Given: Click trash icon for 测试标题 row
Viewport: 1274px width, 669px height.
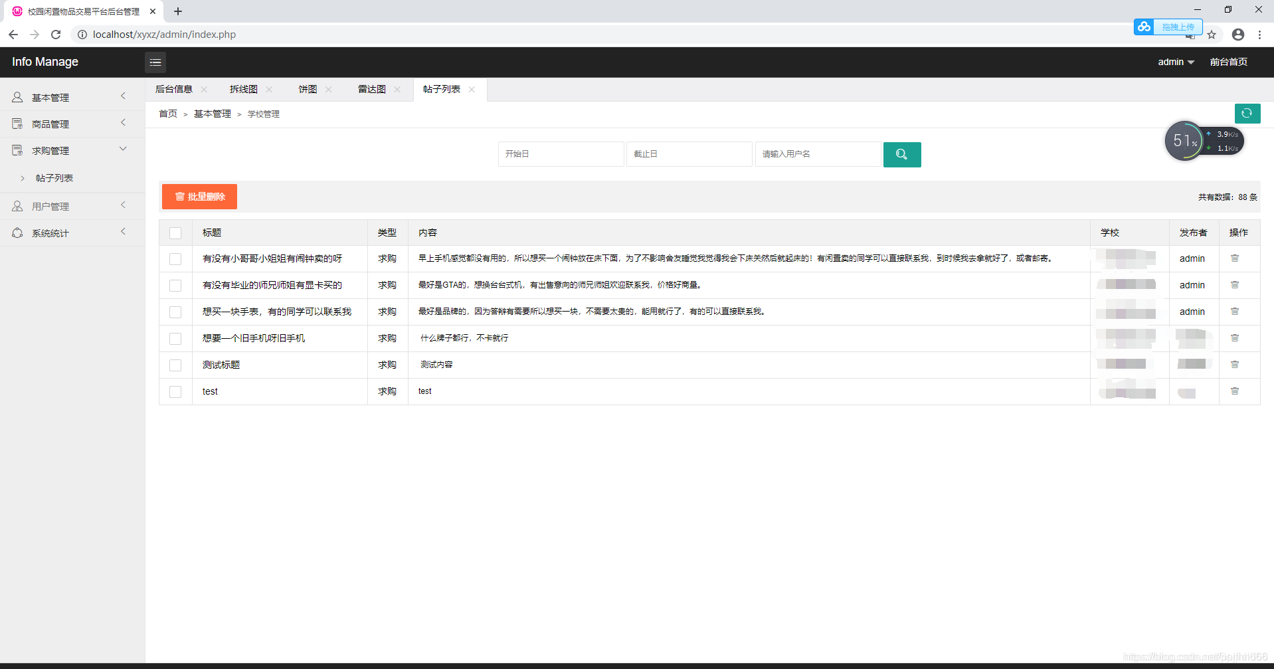Looking at the screenshot, I should pyautogui.click(x=1234, y=365).
